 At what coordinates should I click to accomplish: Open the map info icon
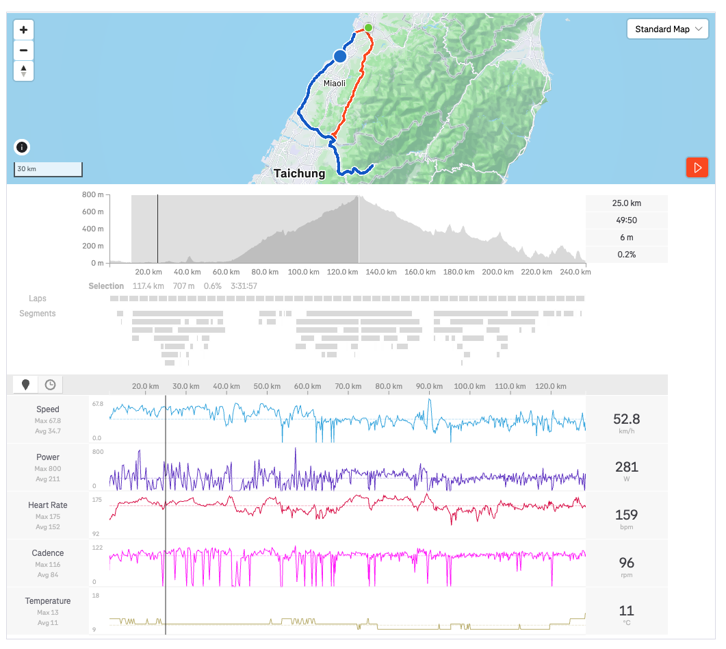[22, 147]
